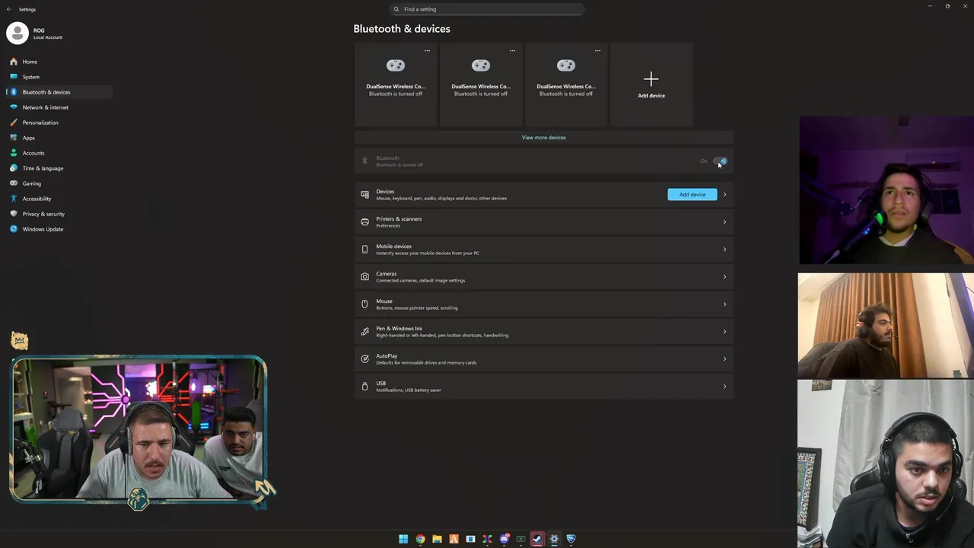This screenshot has height=548, width=974.
Task: Click the Gaming sidebar icon
Action: coord(14,183)
